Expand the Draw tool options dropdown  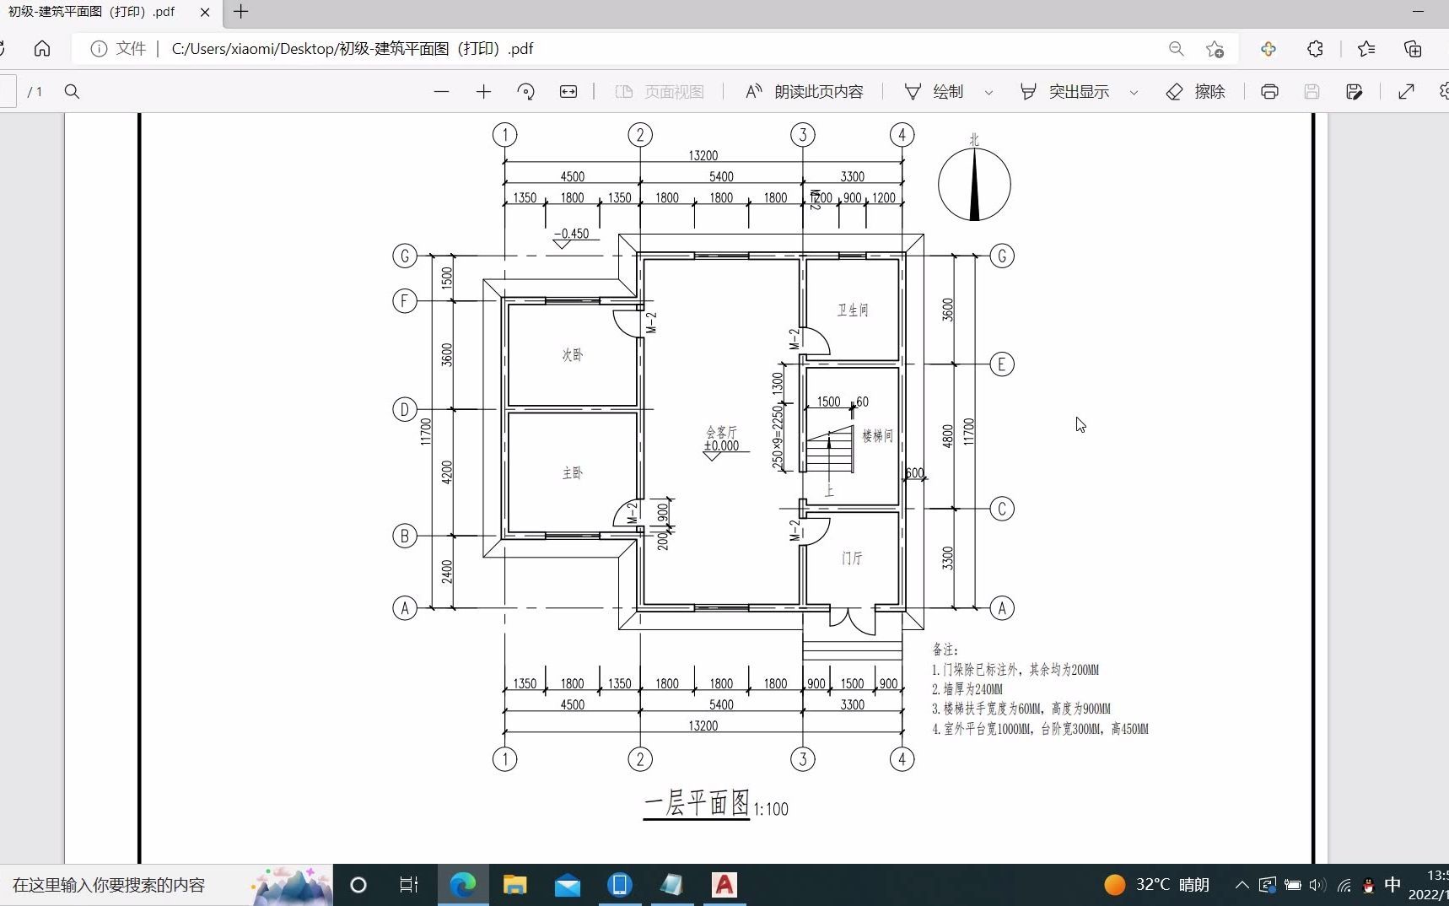tap(988, 92)
